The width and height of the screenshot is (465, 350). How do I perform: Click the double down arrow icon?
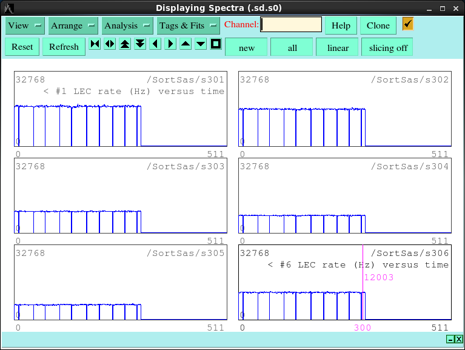(140, 44)
